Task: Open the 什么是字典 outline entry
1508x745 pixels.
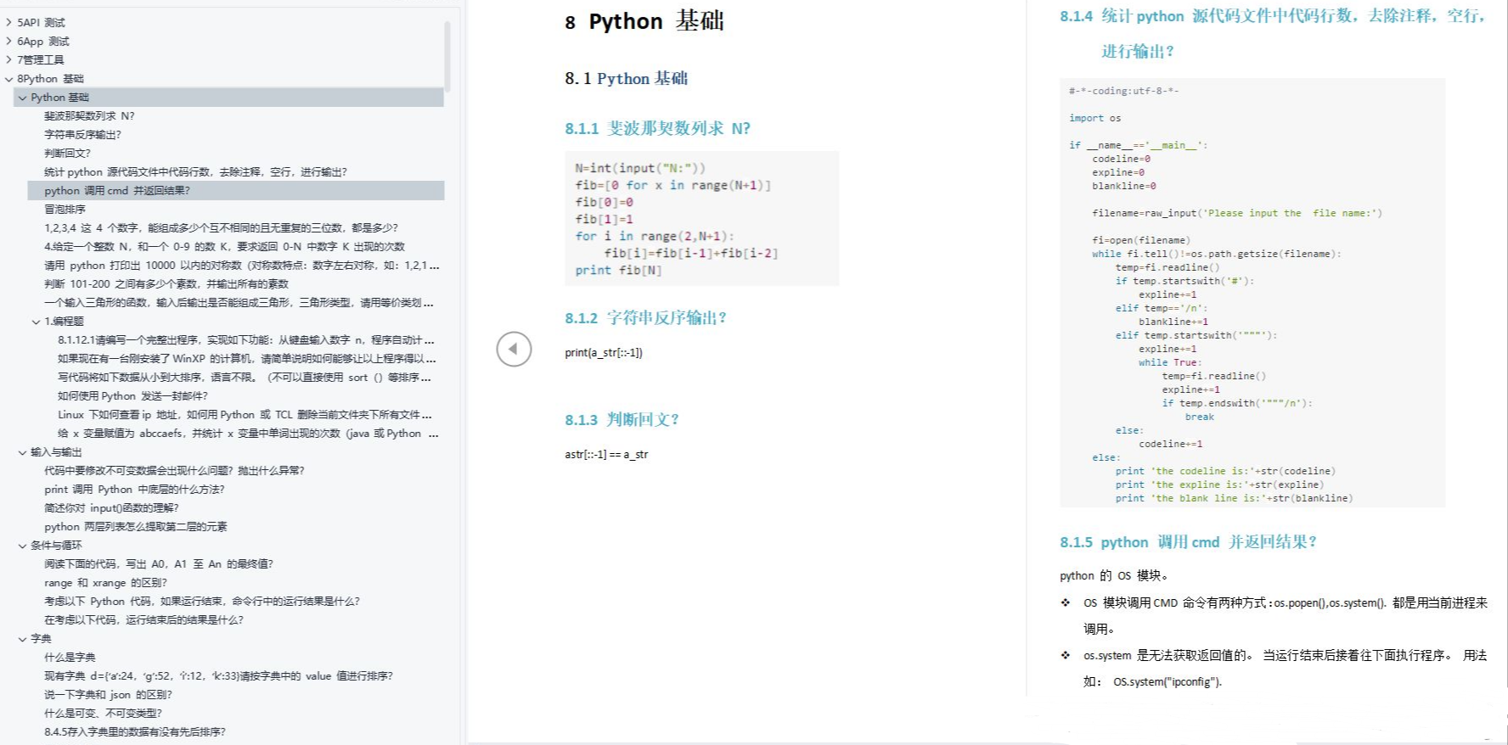Action: (x=70, y=658)
